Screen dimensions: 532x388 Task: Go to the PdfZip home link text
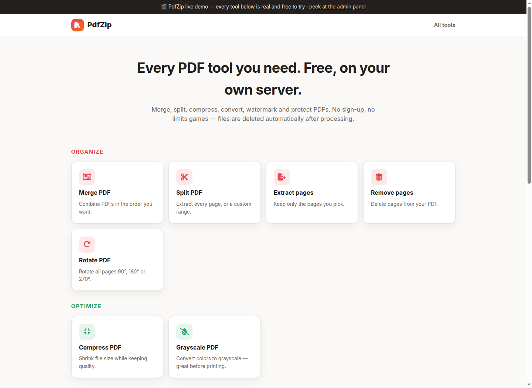pyautogui.click(x=99, y=25)
